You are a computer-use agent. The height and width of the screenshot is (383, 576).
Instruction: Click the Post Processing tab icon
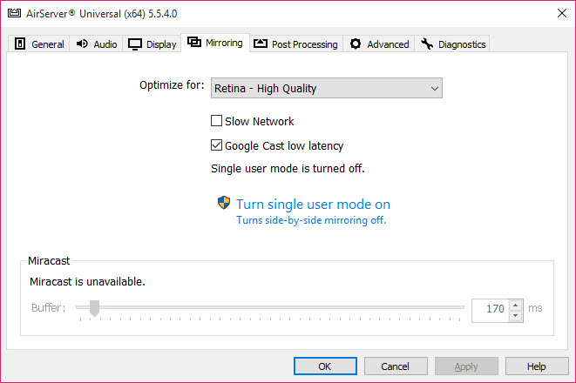tap(260, 44)
